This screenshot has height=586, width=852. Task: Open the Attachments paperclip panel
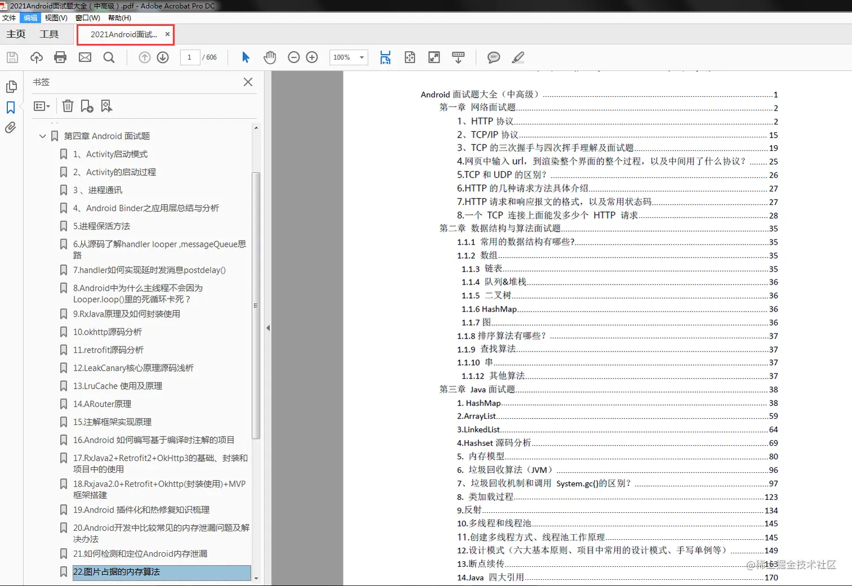point(11,128)
